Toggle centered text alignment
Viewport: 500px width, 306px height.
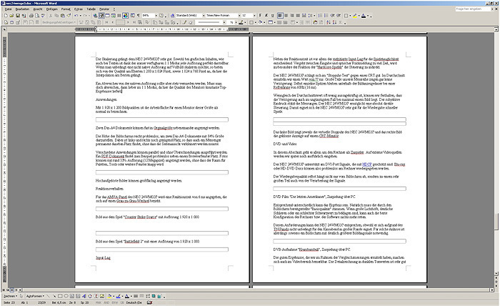[286, 15]
